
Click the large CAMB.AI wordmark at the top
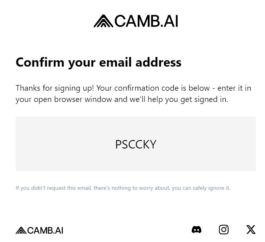pyautogui.click(x=146, y=21)
